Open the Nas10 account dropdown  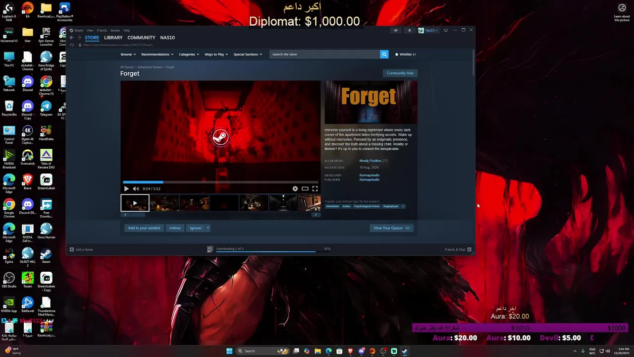pos(428,30)
